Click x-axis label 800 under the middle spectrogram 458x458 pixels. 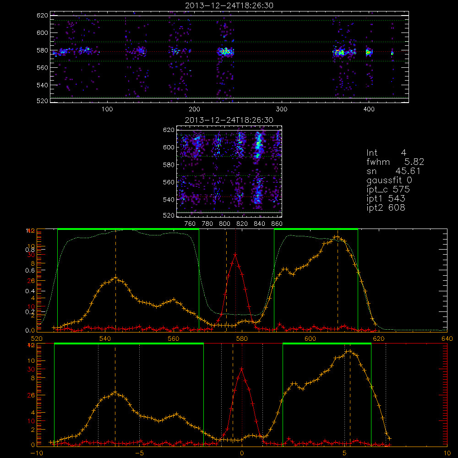click(224, 224)
